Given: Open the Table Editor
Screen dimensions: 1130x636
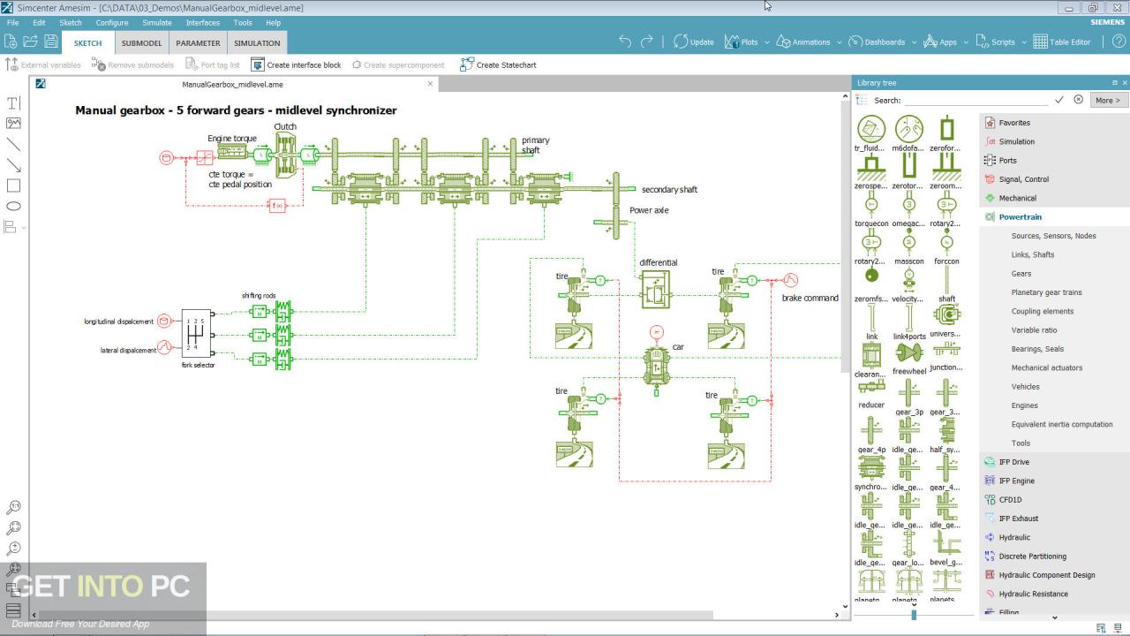Looking at the screenshot, I should (x=1062, y=42).
